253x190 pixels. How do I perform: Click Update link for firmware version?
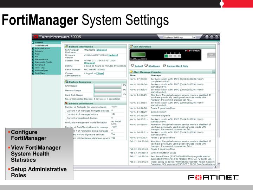(x=113, y=55)
